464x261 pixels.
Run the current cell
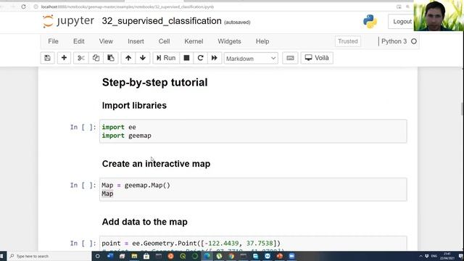(166, 58)
